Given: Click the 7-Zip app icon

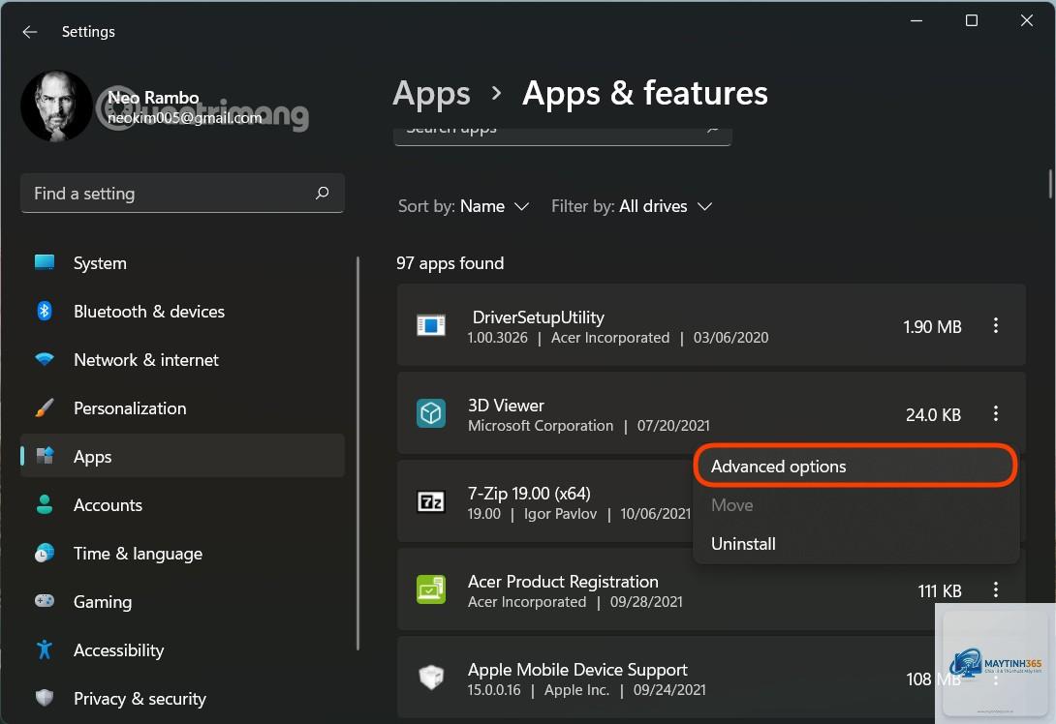Looking at the screenshot, I should click(x=431, y=502).
